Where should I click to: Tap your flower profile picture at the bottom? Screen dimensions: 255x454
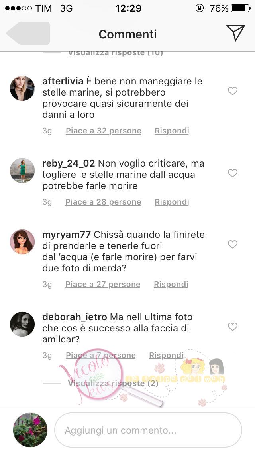click(x=30, y=430)
